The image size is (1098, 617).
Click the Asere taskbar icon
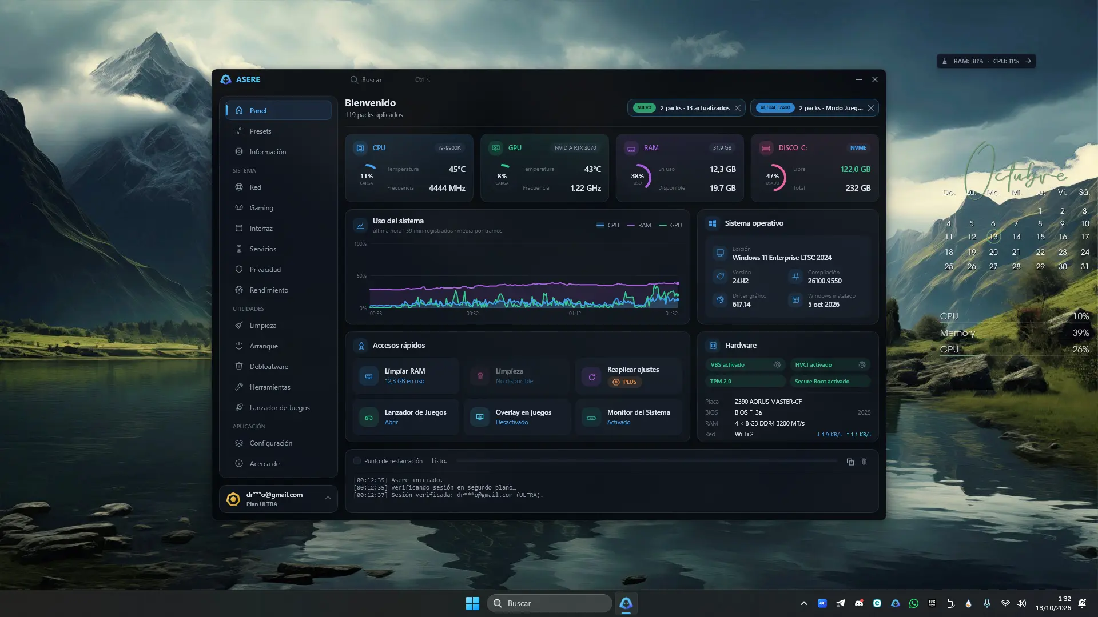pyautogui.click(x=626, y=603)
